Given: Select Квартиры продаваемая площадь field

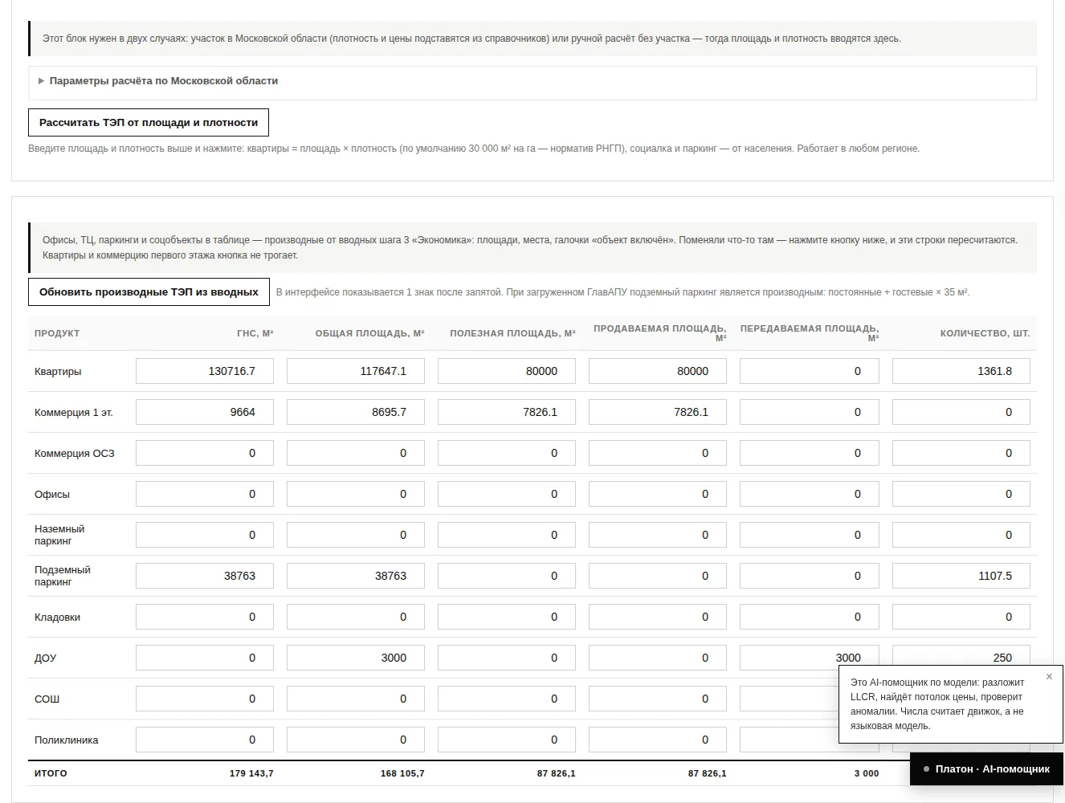Looking at the screenshot, I should tap(658, 371).
